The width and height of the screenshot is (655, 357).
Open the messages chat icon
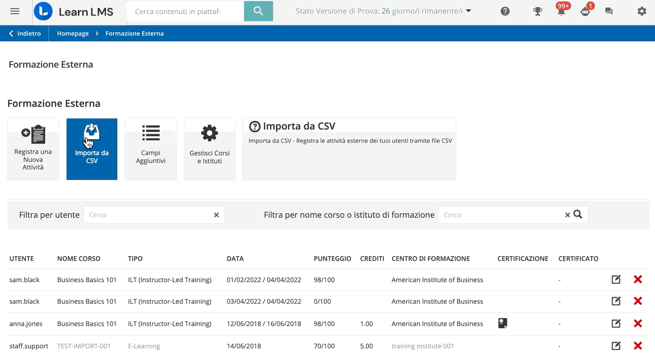point(608,10)
